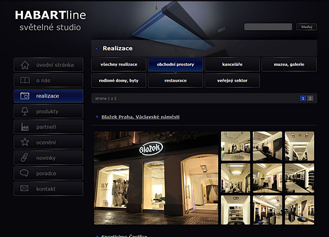The height and width of the screenshot is (237, 329).
Task: Open the produkty menu label
Action: click(47, 111)
